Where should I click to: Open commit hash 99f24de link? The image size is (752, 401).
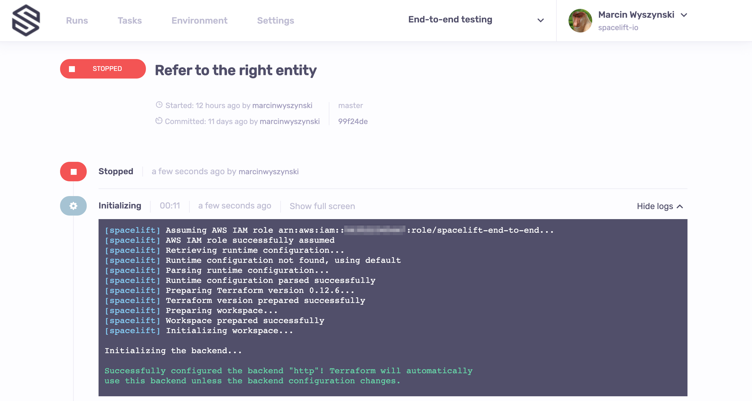(353, 121)
